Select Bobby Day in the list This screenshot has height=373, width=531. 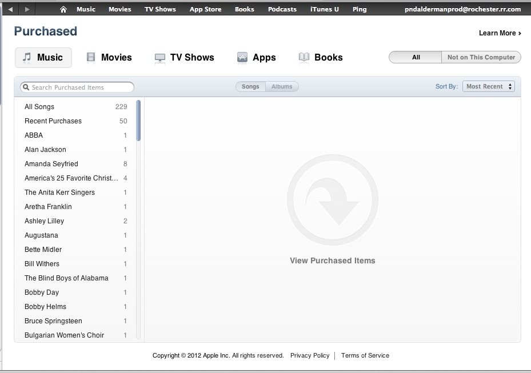[76, 292]
